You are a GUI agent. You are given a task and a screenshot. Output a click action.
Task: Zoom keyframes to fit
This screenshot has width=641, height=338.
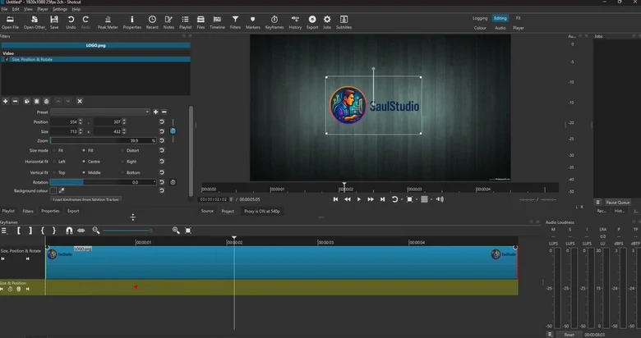point(188,231)
